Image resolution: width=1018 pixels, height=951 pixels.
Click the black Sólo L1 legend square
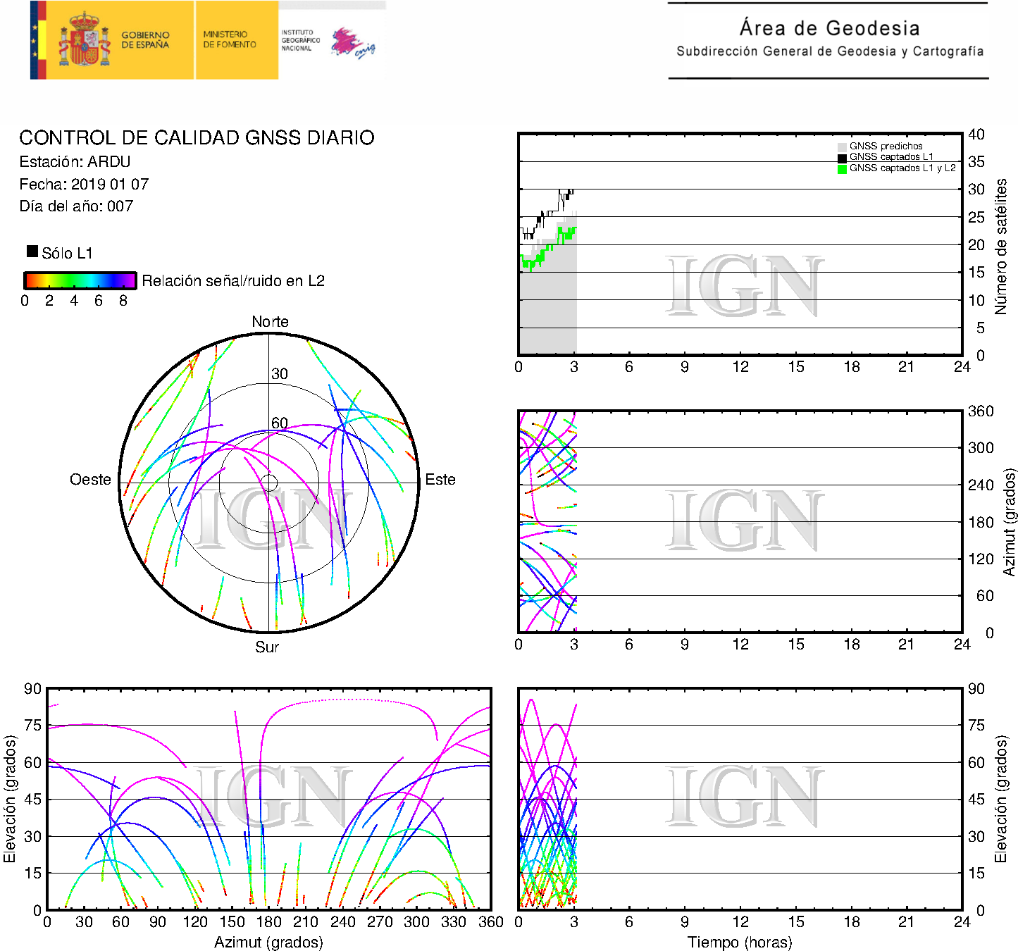32,251
